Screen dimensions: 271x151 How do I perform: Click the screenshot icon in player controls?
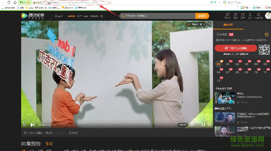[203, 125]
